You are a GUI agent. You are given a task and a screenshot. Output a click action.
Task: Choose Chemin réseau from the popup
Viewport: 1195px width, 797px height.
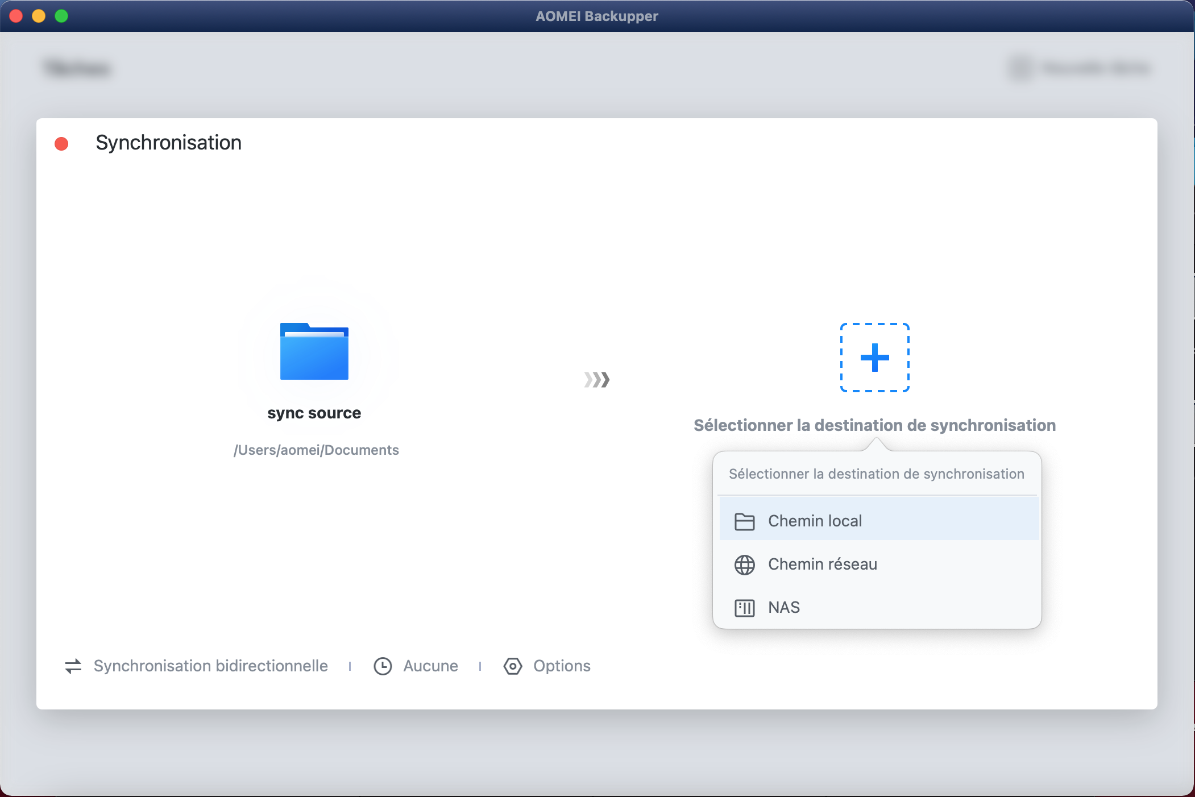click(823, 564)
